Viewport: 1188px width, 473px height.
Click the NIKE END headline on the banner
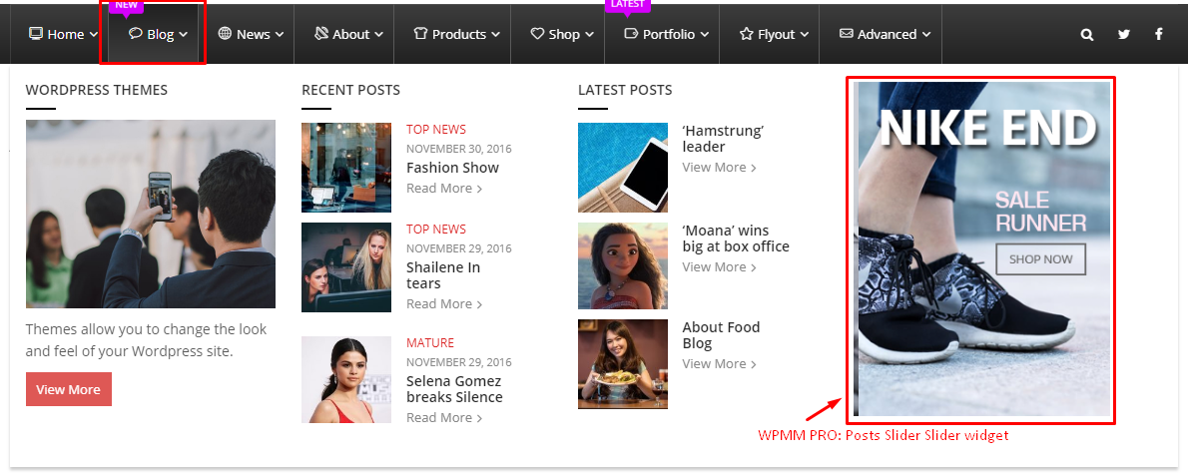coord(988,129)
